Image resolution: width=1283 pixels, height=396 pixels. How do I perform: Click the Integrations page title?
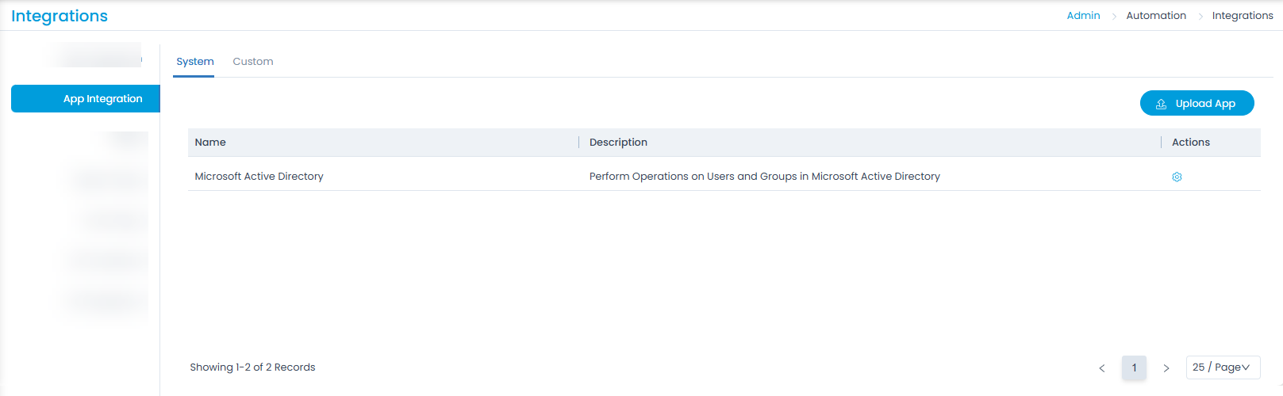point(60,16)
